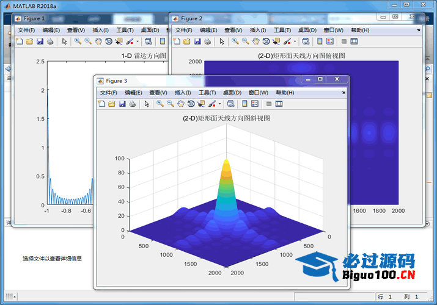
Task: Activate Zoom Out tool in Figure 3
Action: tap(171, 104)
